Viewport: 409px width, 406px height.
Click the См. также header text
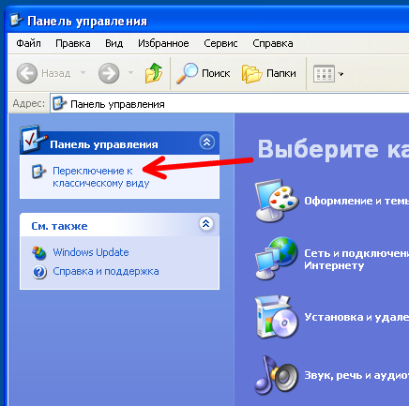point(59,226)
